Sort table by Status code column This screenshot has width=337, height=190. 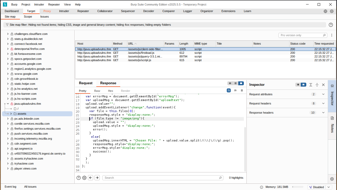click(x=301, y=44)
